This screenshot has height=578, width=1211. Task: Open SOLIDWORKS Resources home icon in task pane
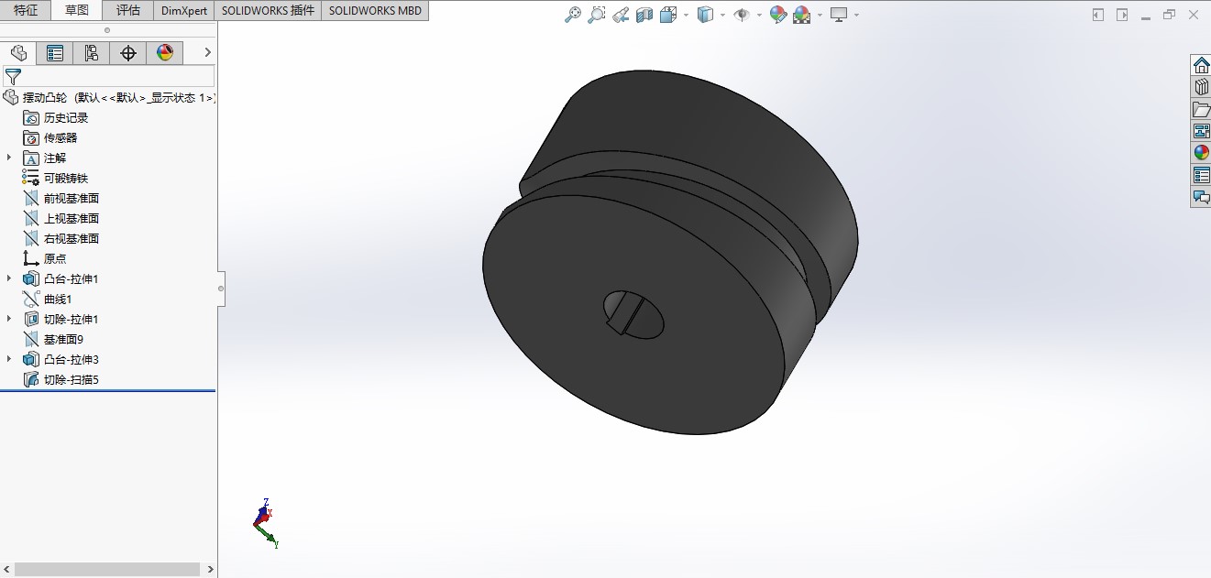[x=1201, y=65]
